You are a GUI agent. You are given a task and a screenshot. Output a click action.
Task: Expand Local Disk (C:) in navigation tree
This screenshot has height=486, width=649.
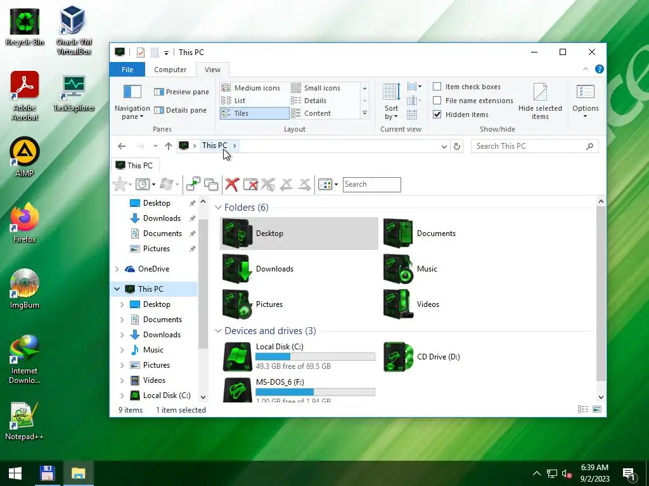tap(122, 396)
